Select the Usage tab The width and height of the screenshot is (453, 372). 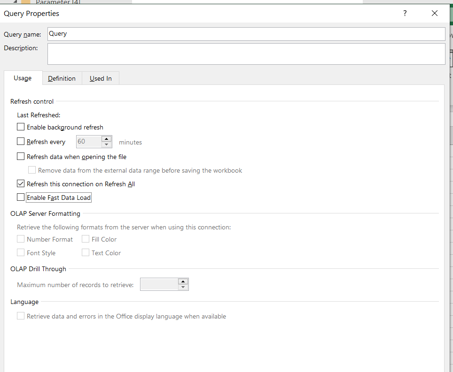pos(23,78)
